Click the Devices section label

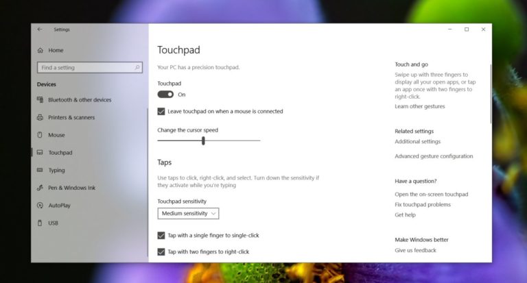(47, 84)
